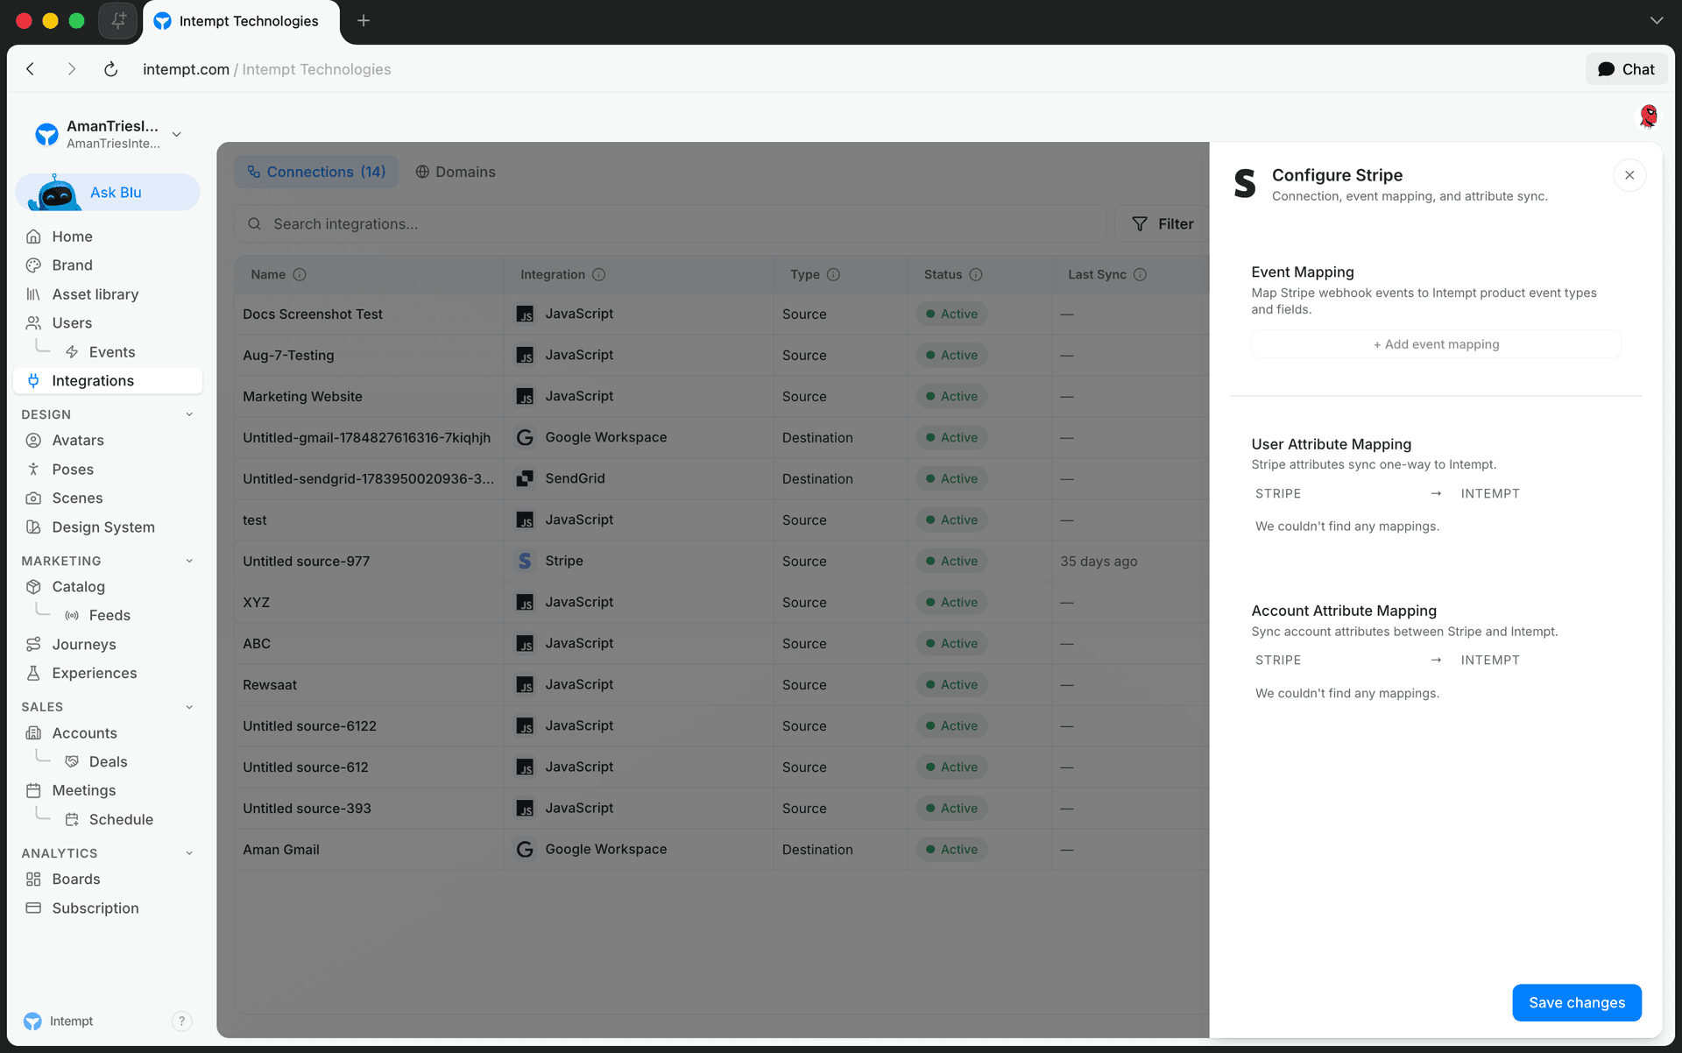Image resolution: width=1682 pixels, height=1053 pixels.
Task: Click the 35 days ago sync value
Action: click(1099, 562)
